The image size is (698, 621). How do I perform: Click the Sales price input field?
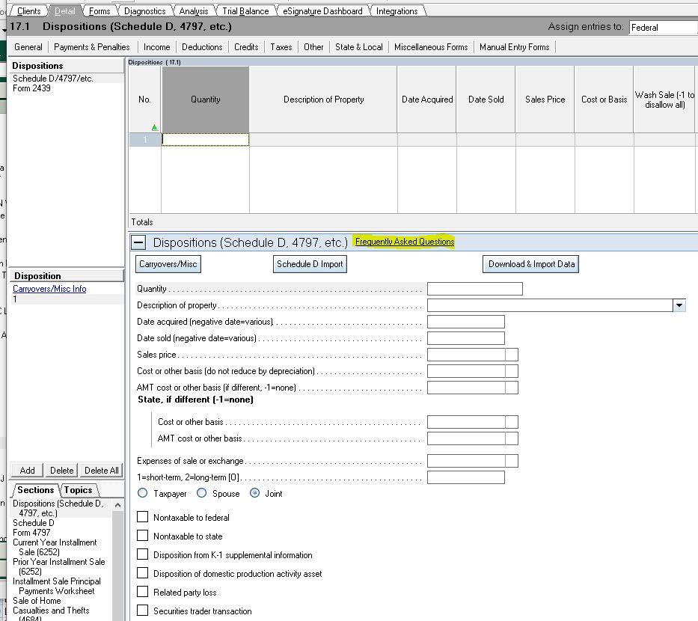point(466,355)
